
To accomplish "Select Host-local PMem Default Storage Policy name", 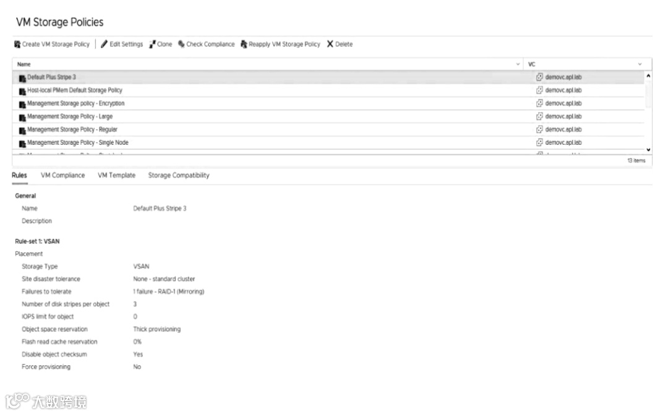I will (x=75, y=90).
